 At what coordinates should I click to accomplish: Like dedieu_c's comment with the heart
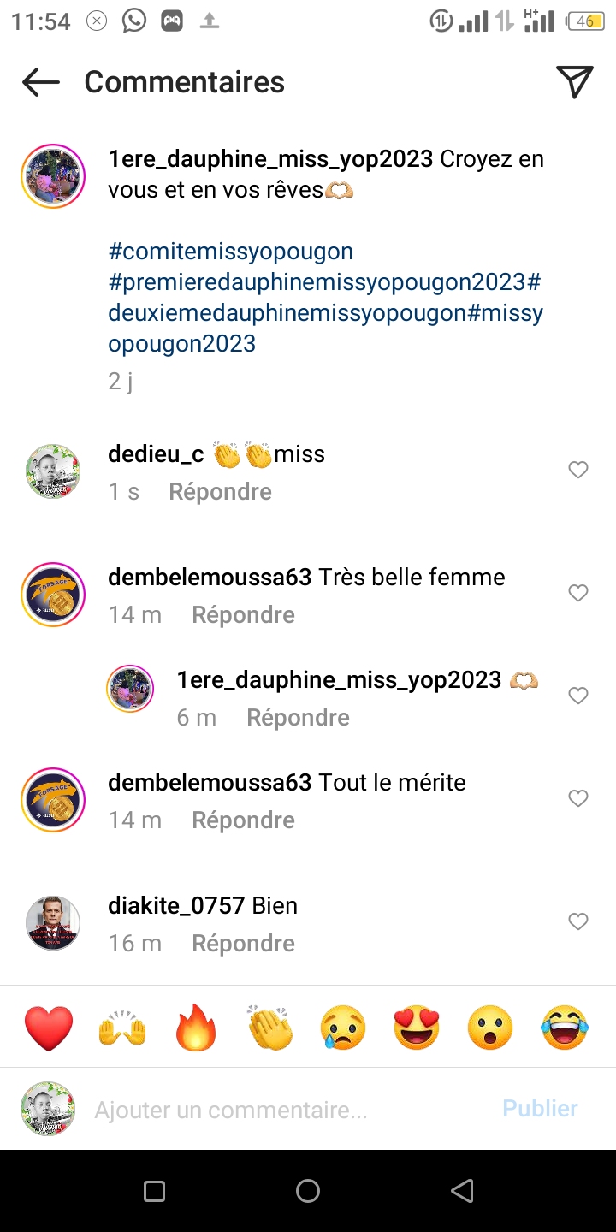click(x=578, y=470)
